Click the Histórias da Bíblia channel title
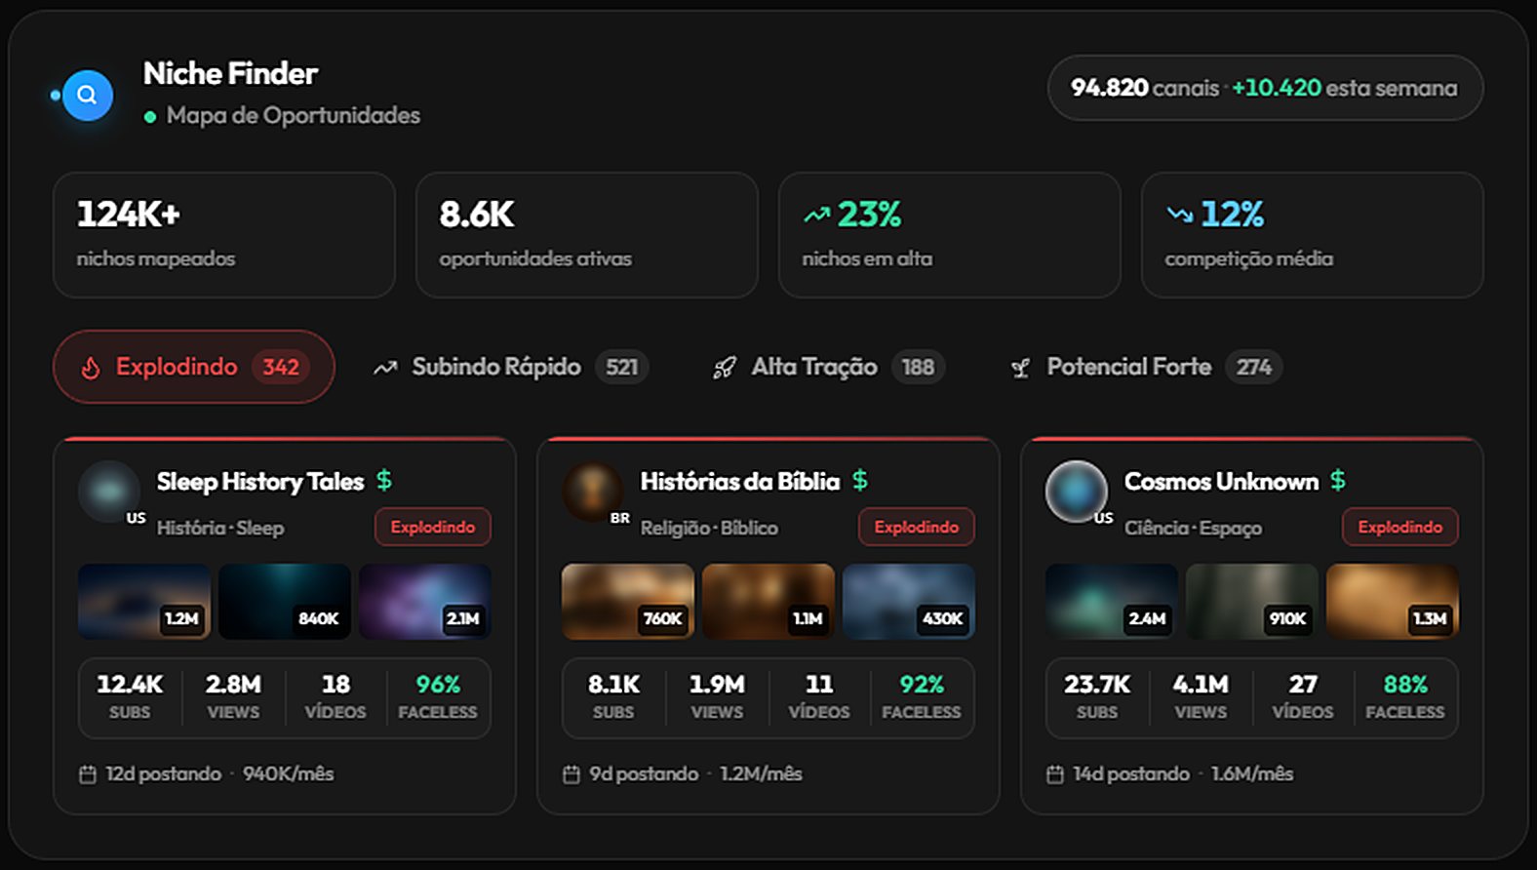 click(x=740, y=482)
